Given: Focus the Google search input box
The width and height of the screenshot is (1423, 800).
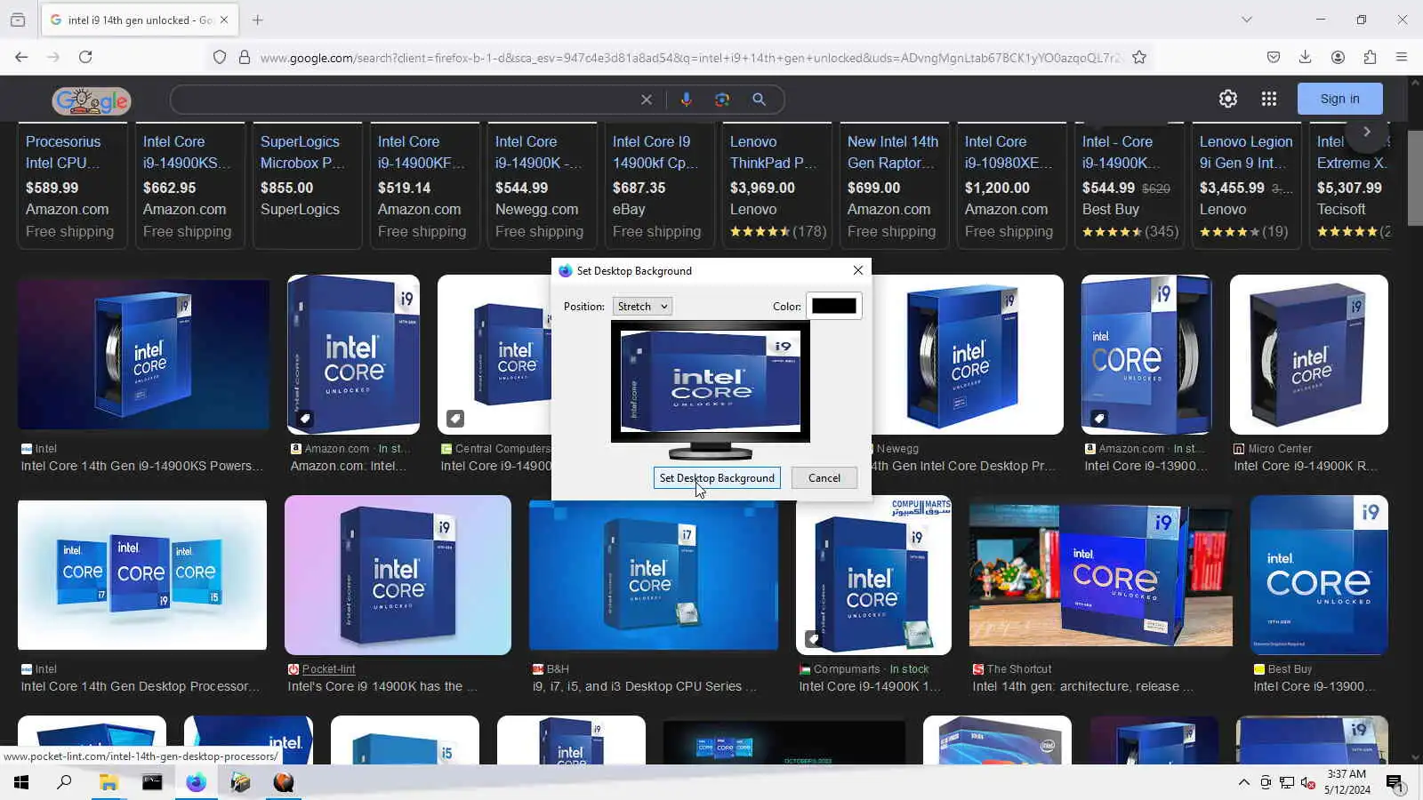Looking at the screenshot, I should (405, 100).
